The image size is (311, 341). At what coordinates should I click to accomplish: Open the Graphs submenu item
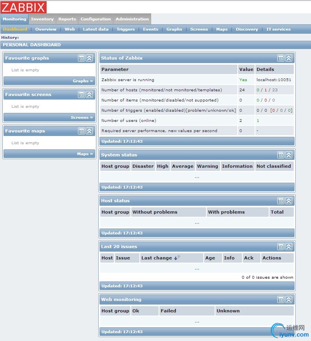tap(174, 29)
